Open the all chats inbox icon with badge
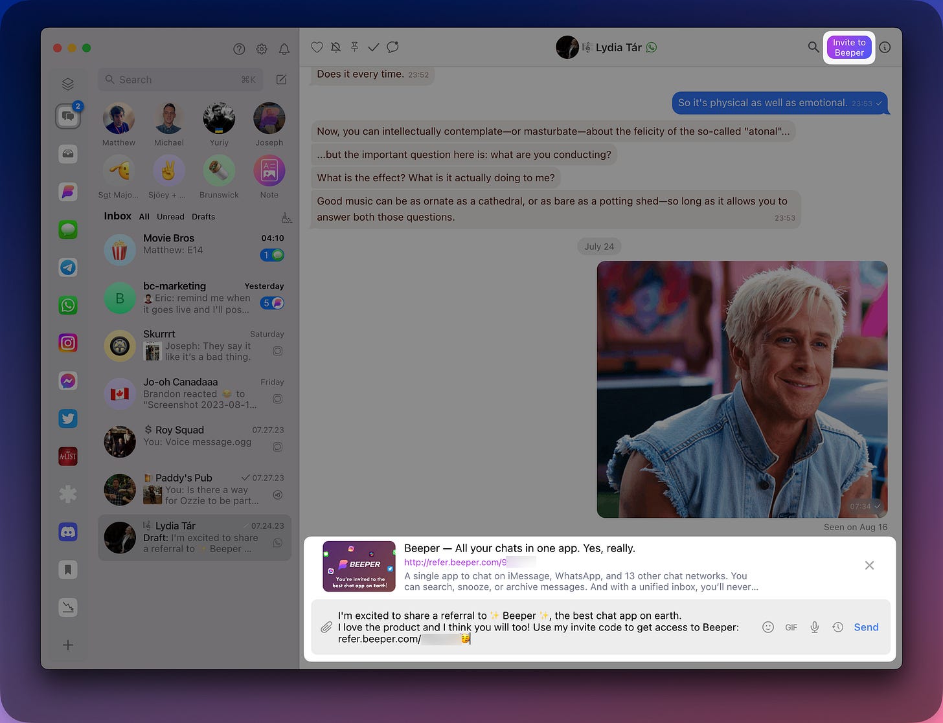 coord(68,117)
